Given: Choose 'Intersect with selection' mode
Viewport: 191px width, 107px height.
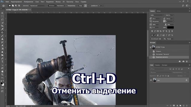Looking at the screenshot, I should pyautogui.click(x=19, y=6).
